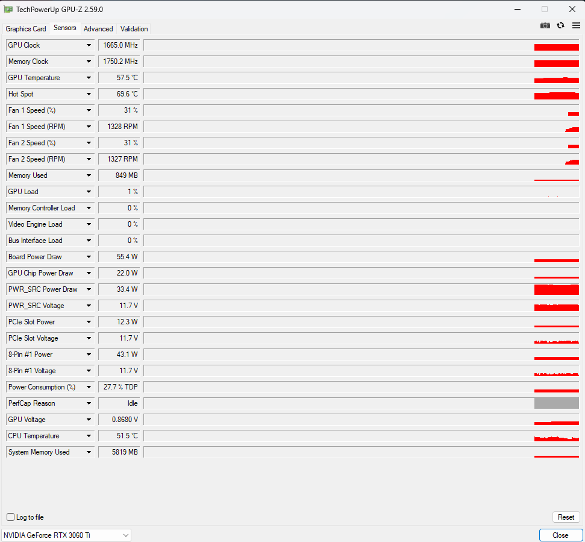This screenshot has width=585, height=542.
Task: Click the Fan 1 speed value 1328 RPM
Action: [119, 127]
